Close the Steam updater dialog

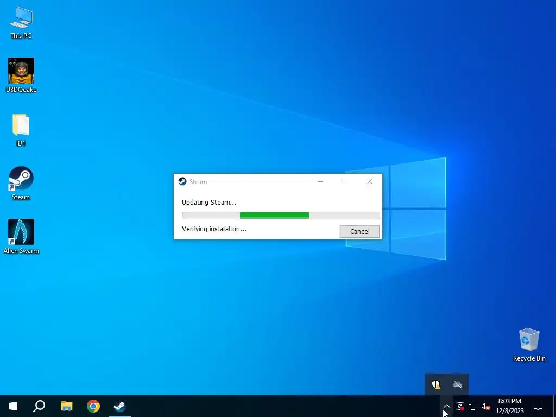click(x=369, y=181)
